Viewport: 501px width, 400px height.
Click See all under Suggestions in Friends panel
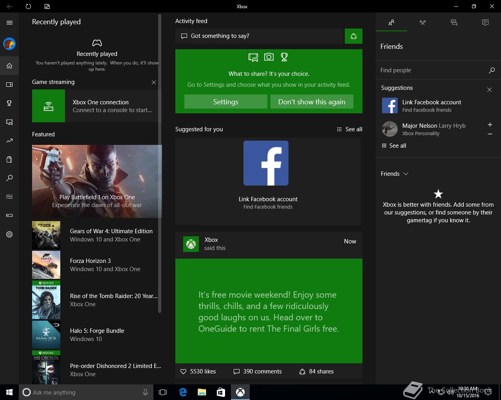tap(394, 145)
